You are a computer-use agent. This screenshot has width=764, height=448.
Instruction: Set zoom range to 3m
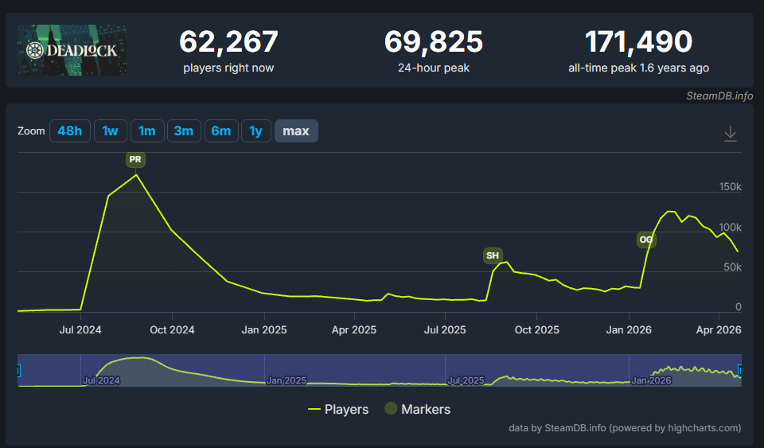coord(184,131)
